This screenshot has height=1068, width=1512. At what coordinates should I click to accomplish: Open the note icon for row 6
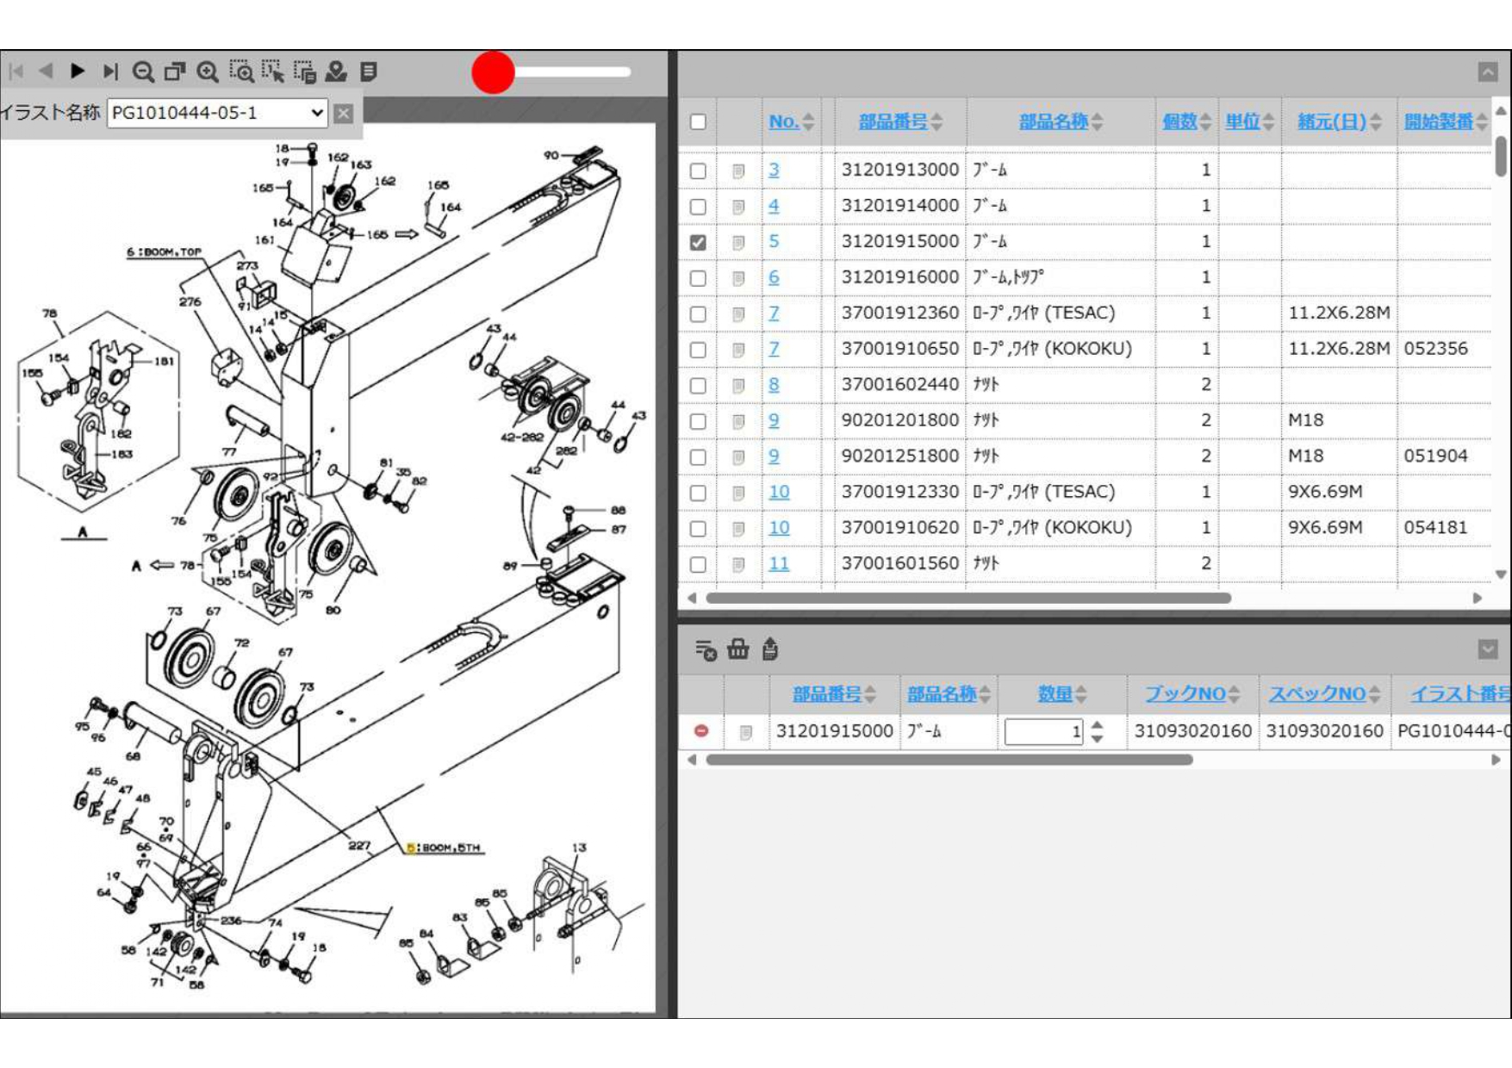738,278
